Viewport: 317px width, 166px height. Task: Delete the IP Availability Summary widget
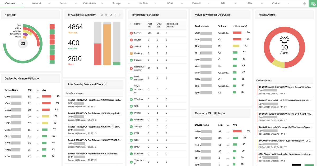120,15
